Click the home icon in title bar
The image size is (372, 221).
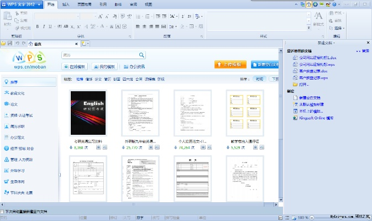(x=308, y=4)
